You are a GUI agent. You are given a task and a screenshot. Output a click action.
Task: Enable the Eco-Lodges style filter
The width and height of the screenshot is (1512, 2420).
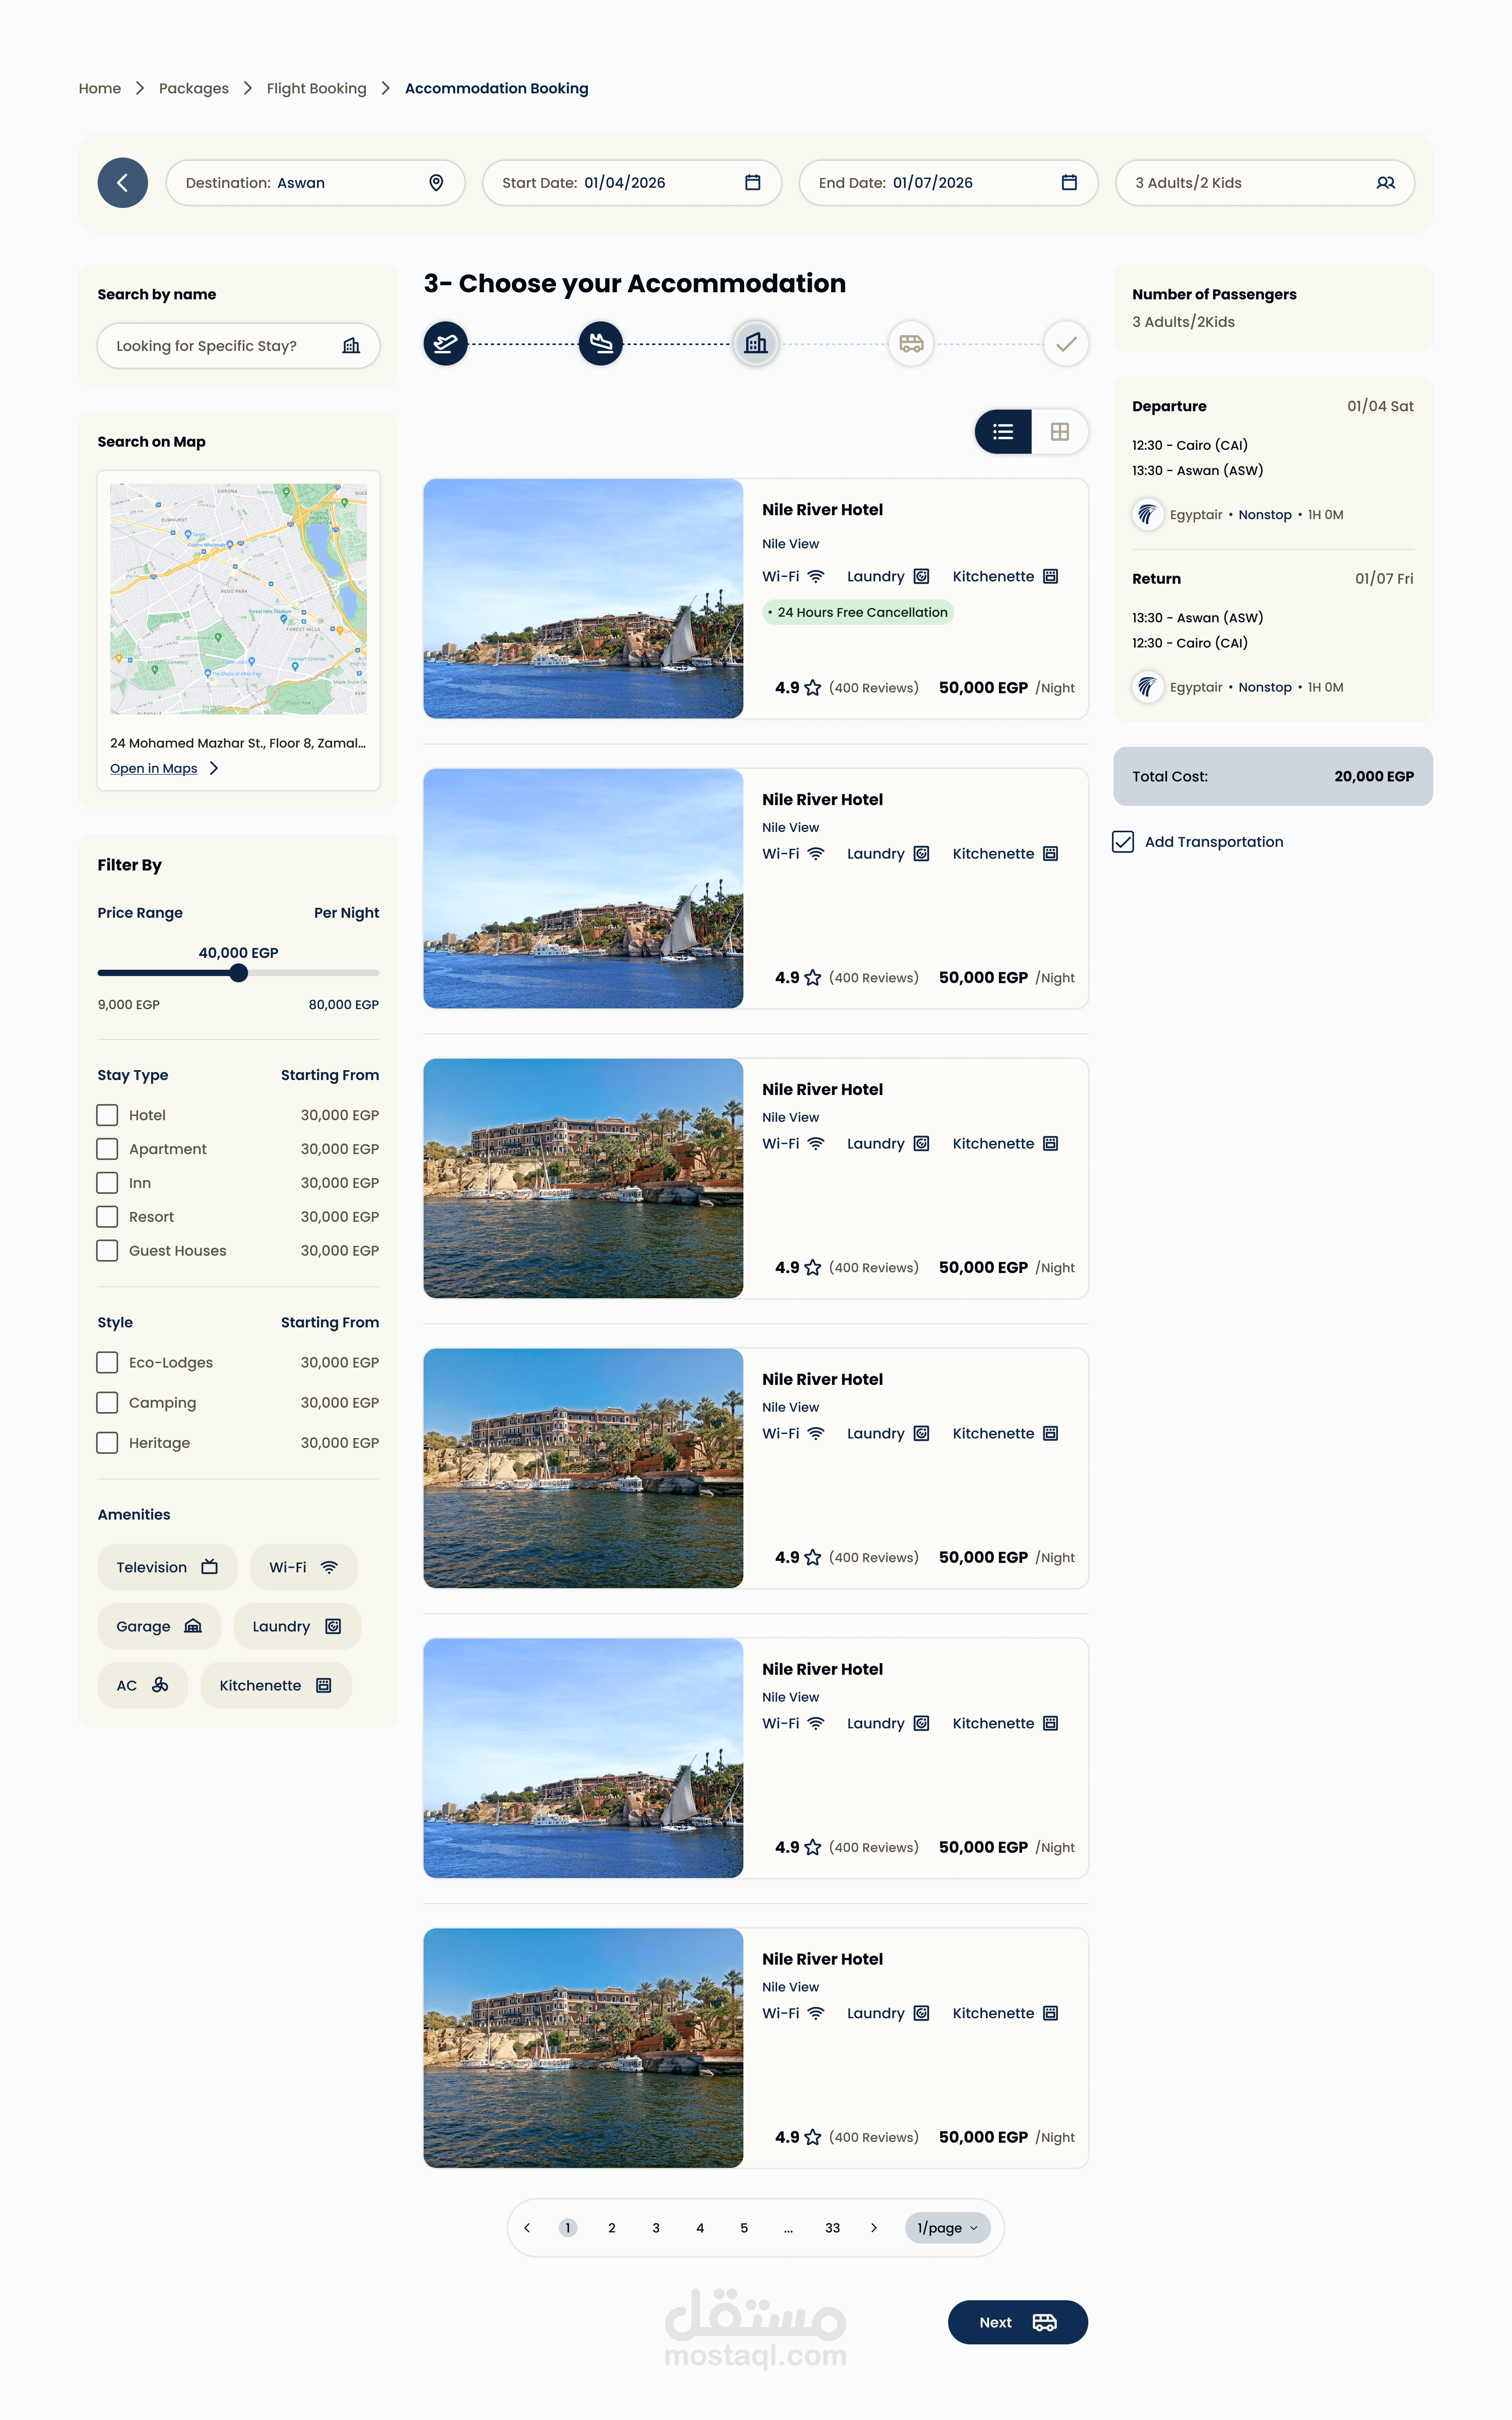[107, 1362]
